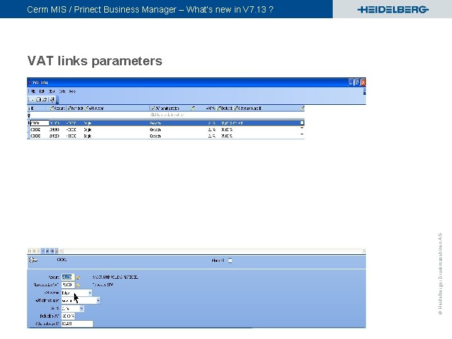Minimize the VAT links window
Image resolution: width=452 pixels, height=339 pixels.
[350, 82]
